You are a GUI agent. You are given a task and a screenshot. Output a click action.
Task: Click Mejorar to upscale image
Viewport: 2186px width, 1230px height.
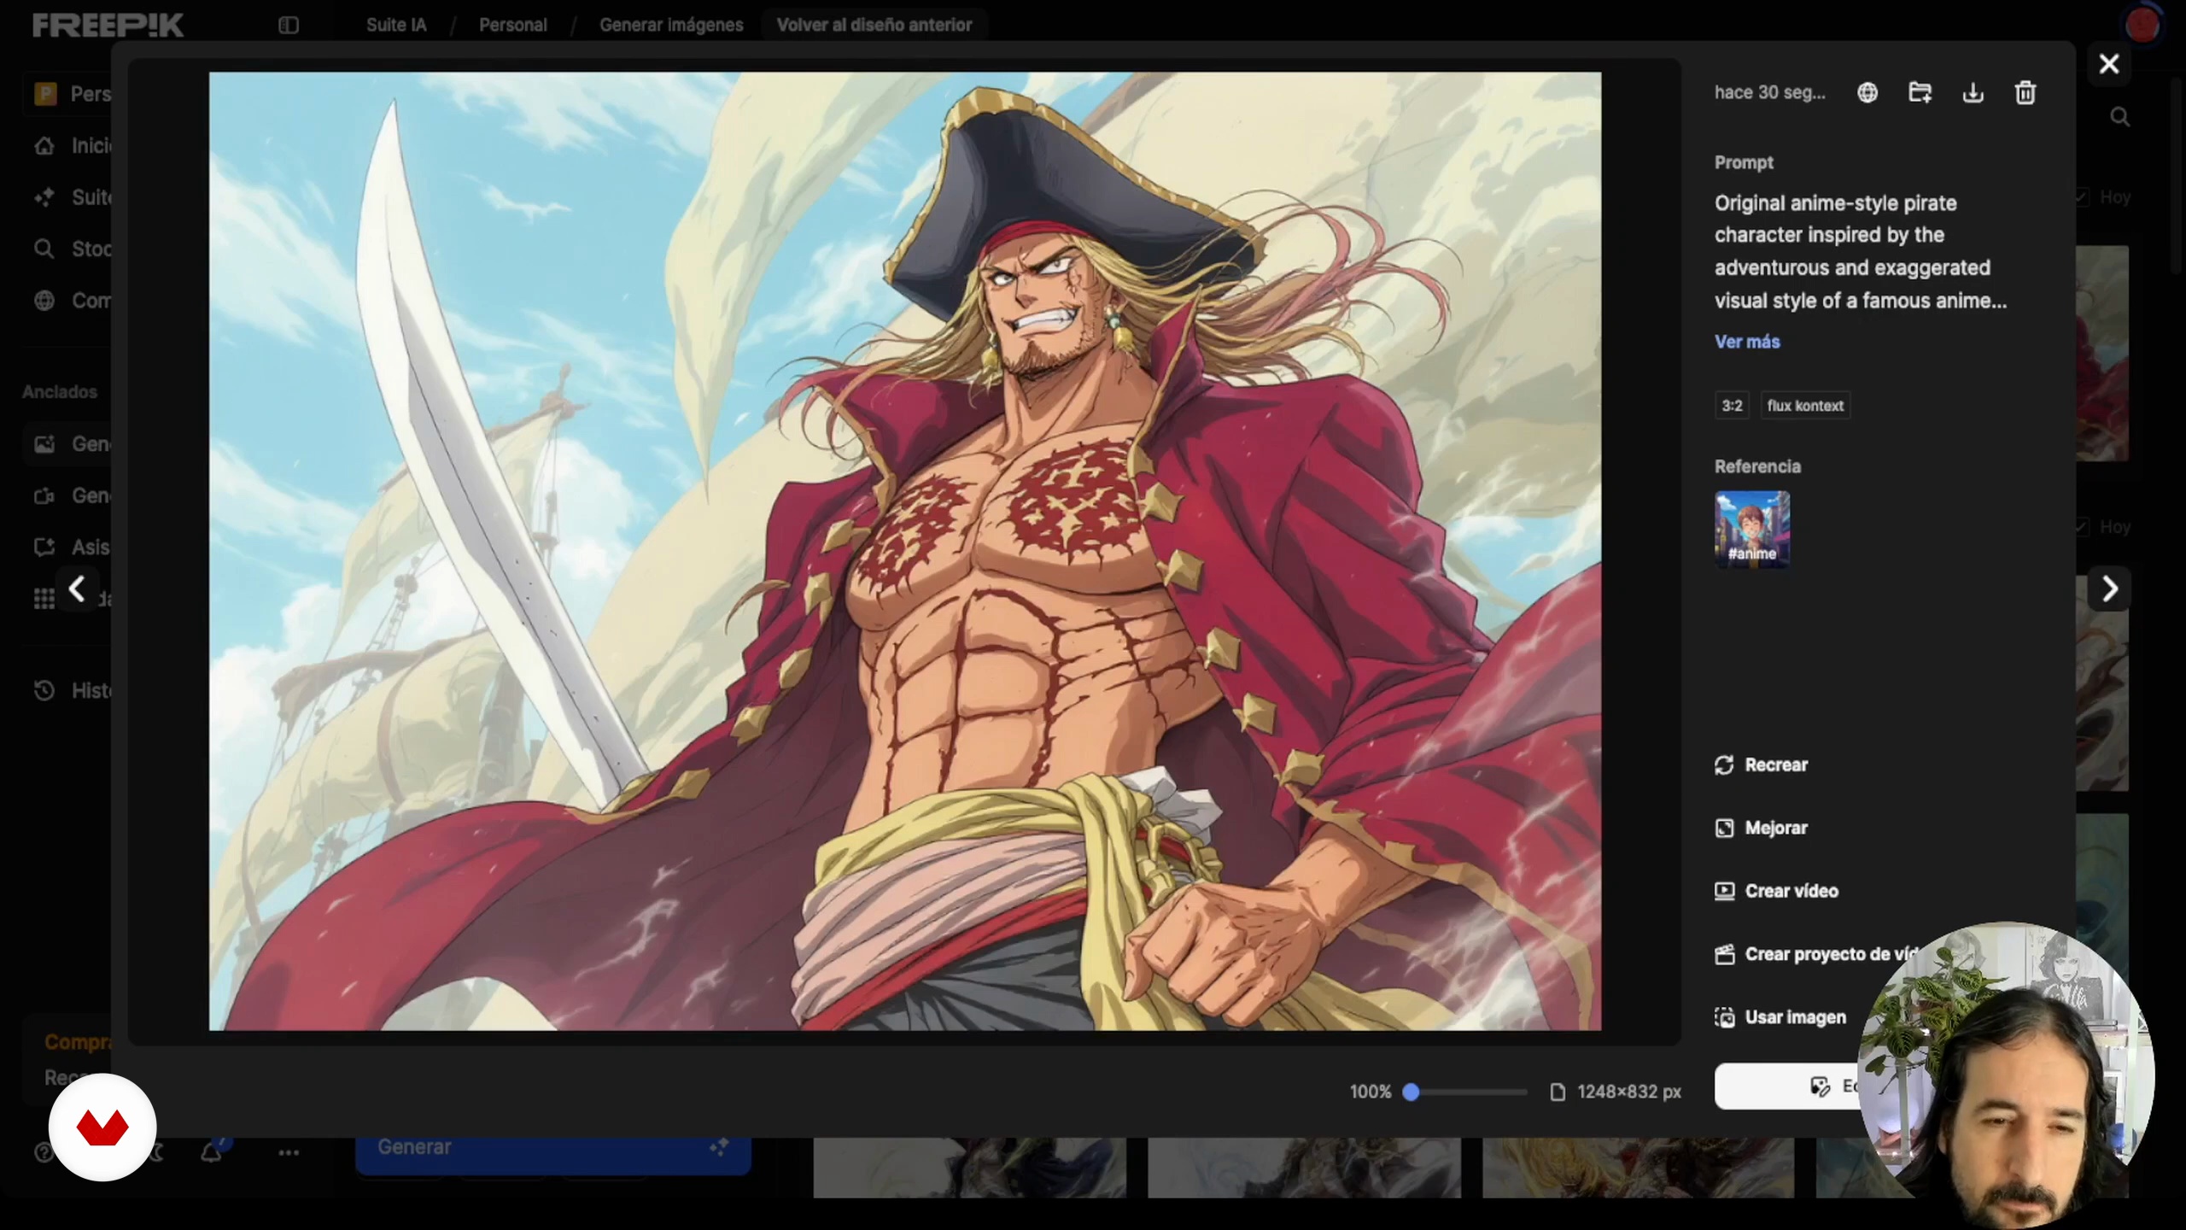[x=1761, y=828]
